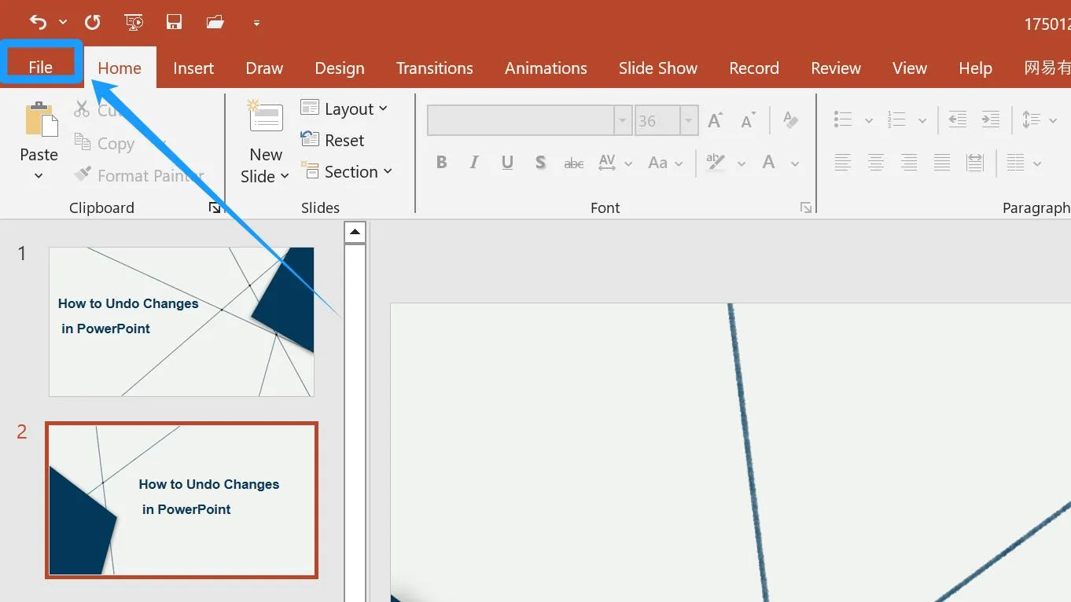Open the File tab
The image size is (1071, 602).
point(40,68)
